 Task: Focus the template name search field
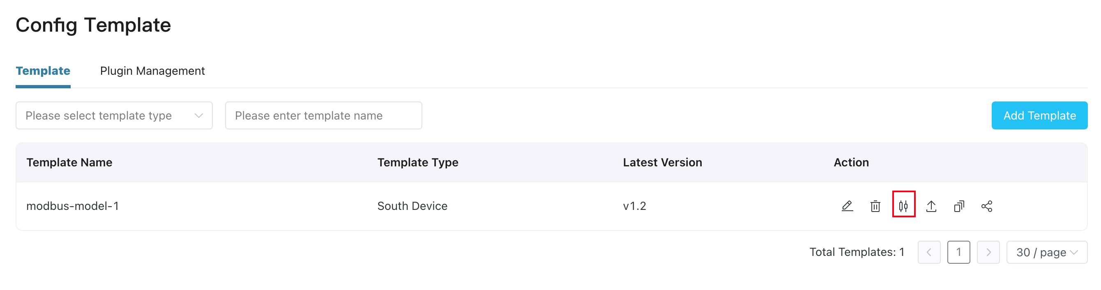coord(323,115)
